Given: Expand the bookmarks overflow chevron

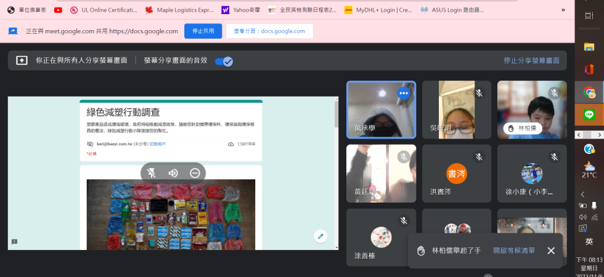Looking at the screenshot, I should pos(563,10).
